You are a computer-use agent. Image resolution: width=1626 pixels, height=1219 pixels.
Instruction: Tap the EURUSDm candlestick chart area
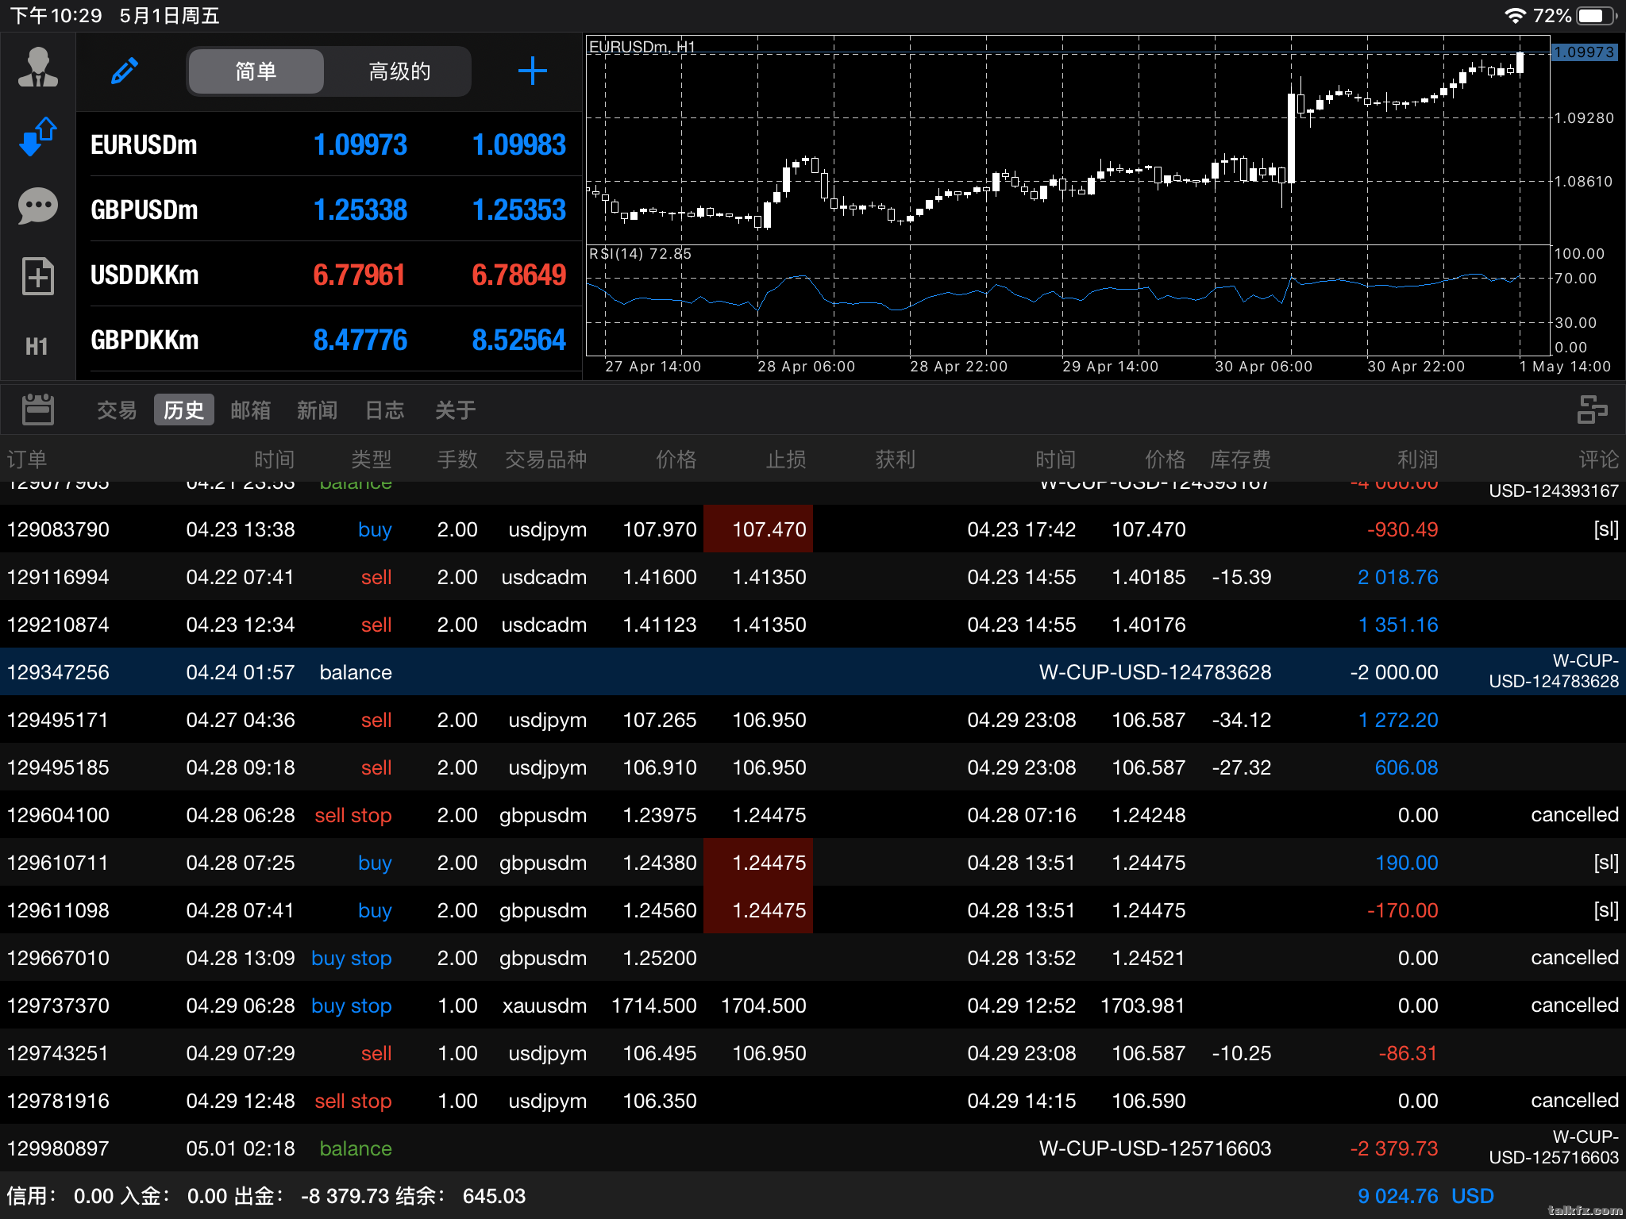pyautogui.click(x=1068, y=140)
